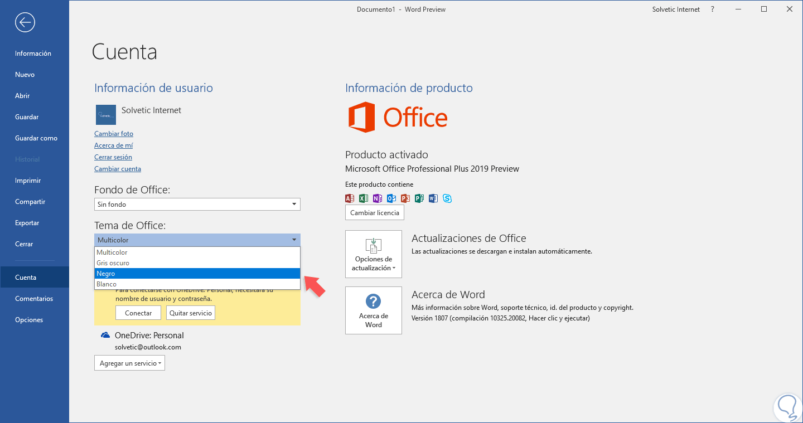
Task: Click the Outlook app icon
Action: tap(391, 198)
